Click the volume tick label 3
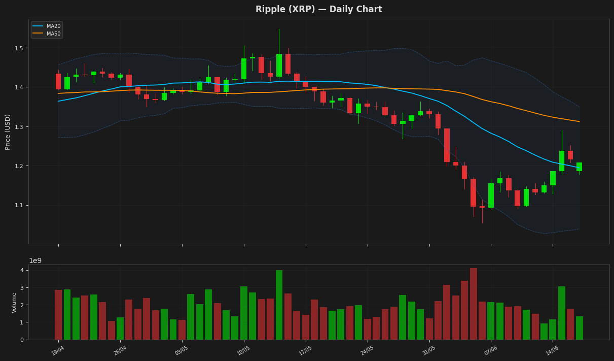This screenshot has height=361, width=614. coord(22,288)
